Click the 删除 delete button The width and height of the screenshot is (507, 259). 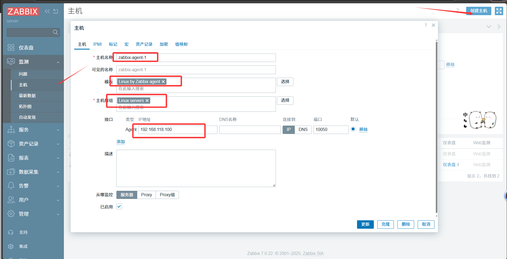pyautogui.click(x=406, y=224)
